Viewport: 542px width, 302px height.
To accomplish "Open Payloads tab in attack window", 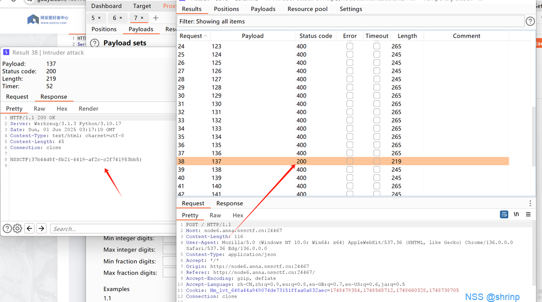I will click(x=263, y=9).
